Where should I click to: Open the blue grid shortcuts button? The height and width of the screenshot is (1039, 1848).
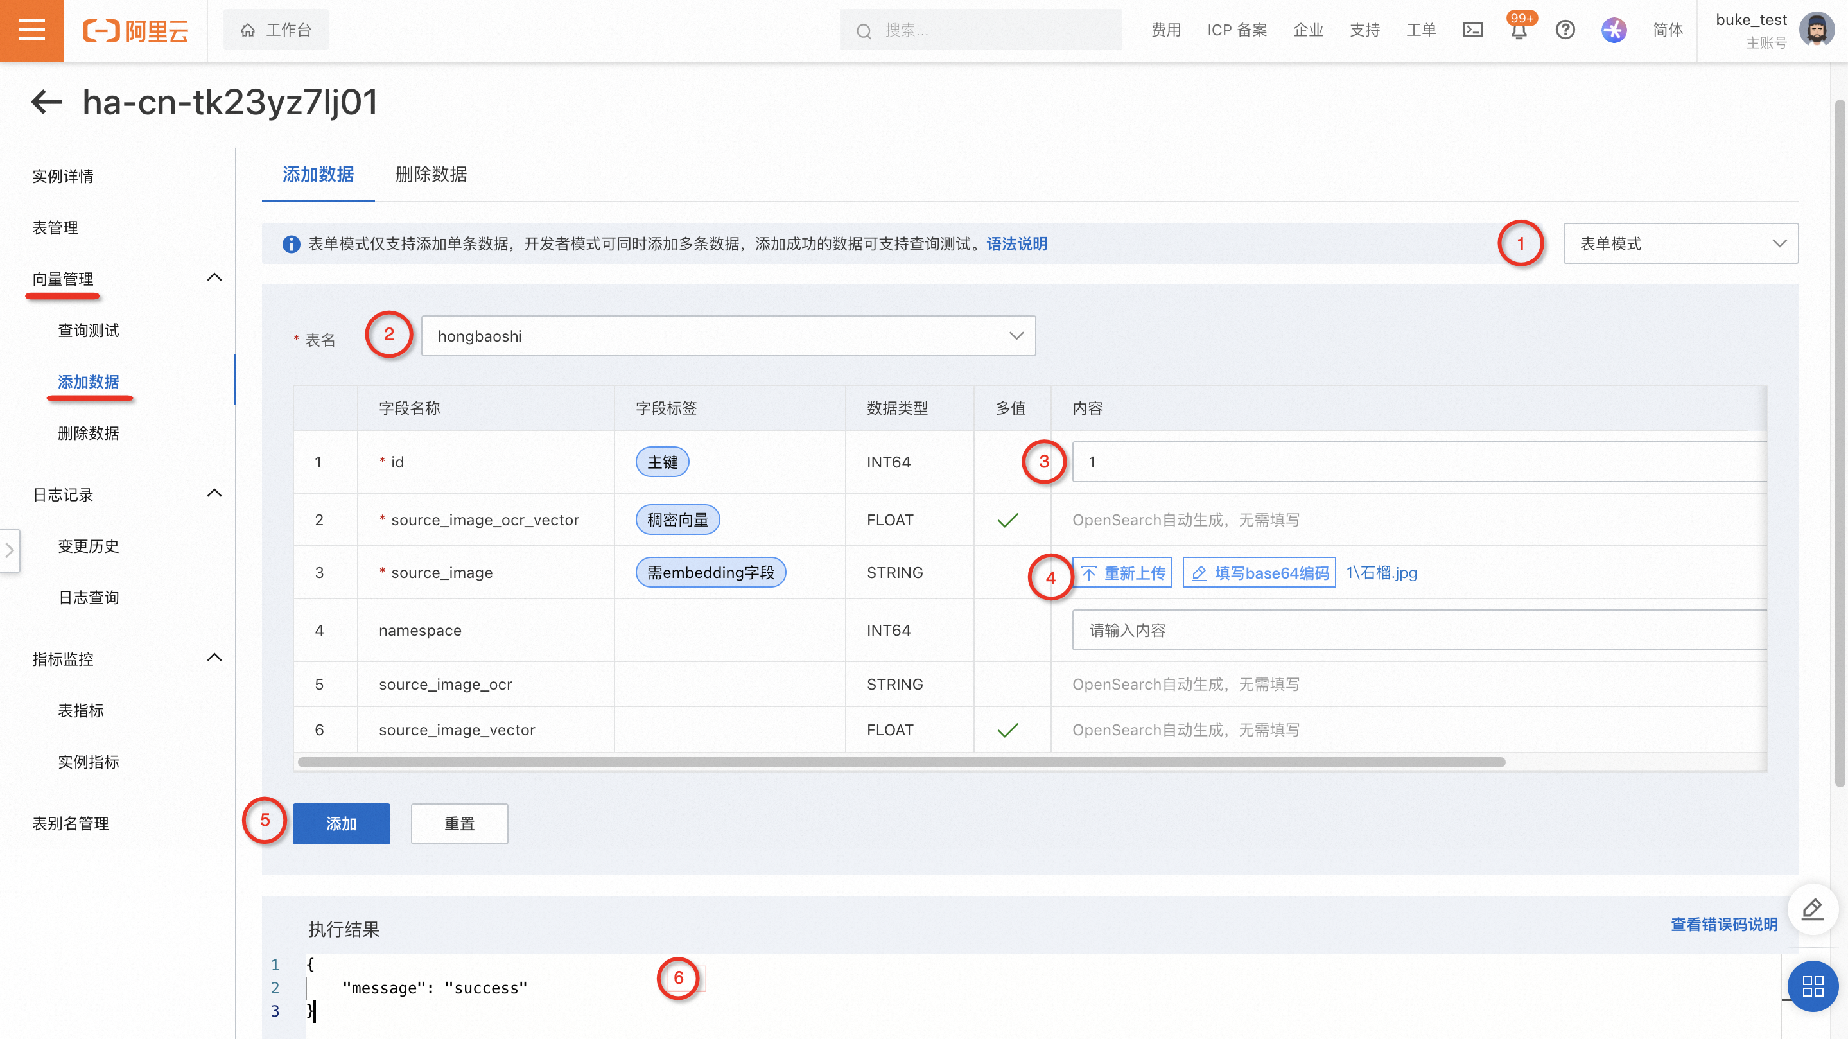[x=1812, y=986]
